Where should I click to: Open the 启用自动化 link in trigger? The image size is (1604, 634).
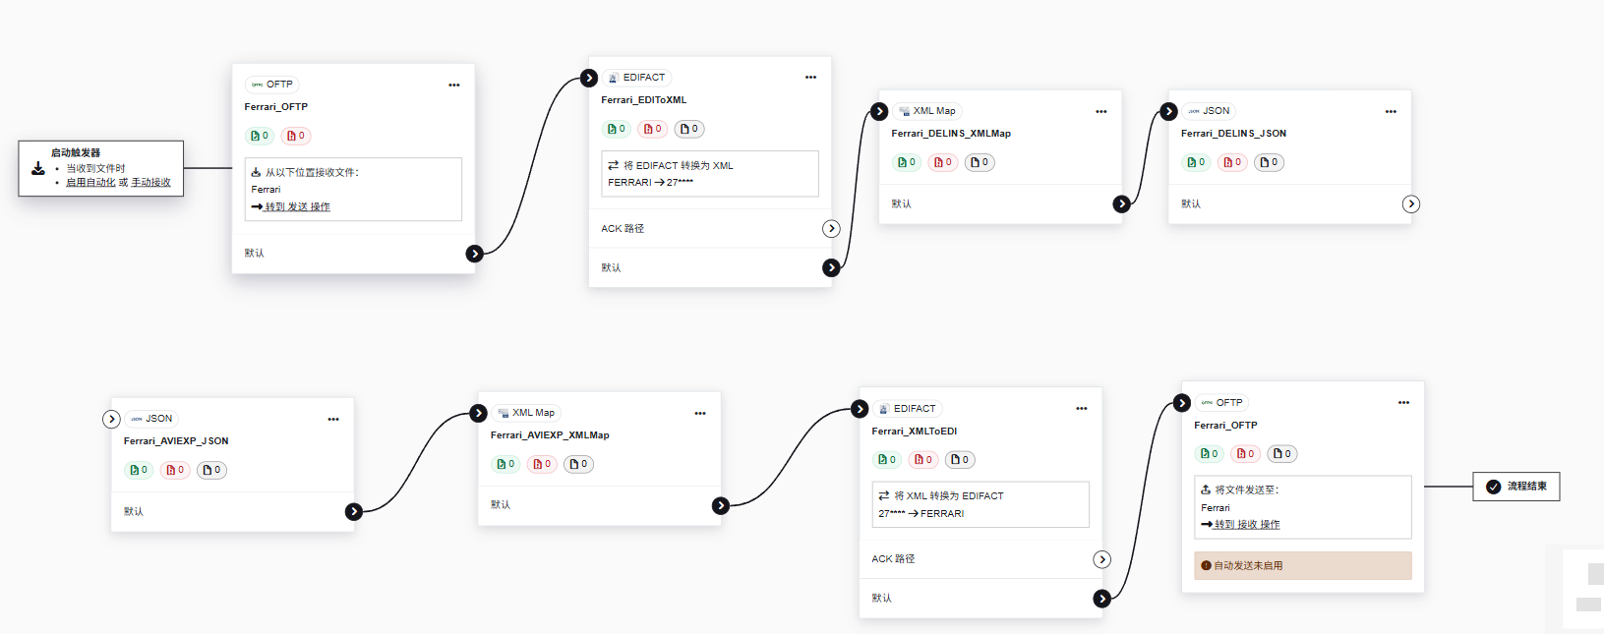[90, 182]
